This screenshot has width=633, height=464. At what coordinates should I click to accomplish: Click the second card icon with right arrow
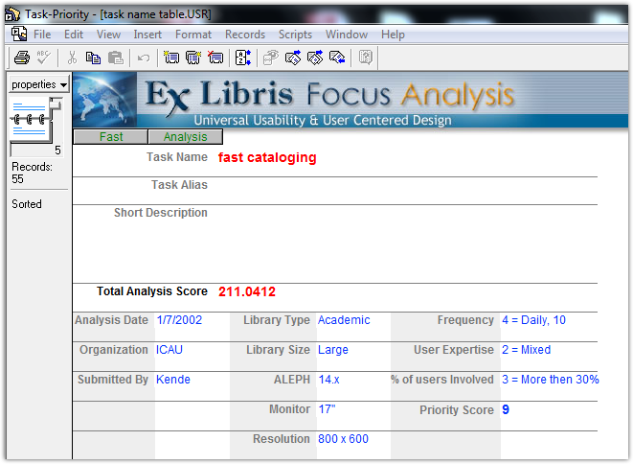(x=315, y=58)
